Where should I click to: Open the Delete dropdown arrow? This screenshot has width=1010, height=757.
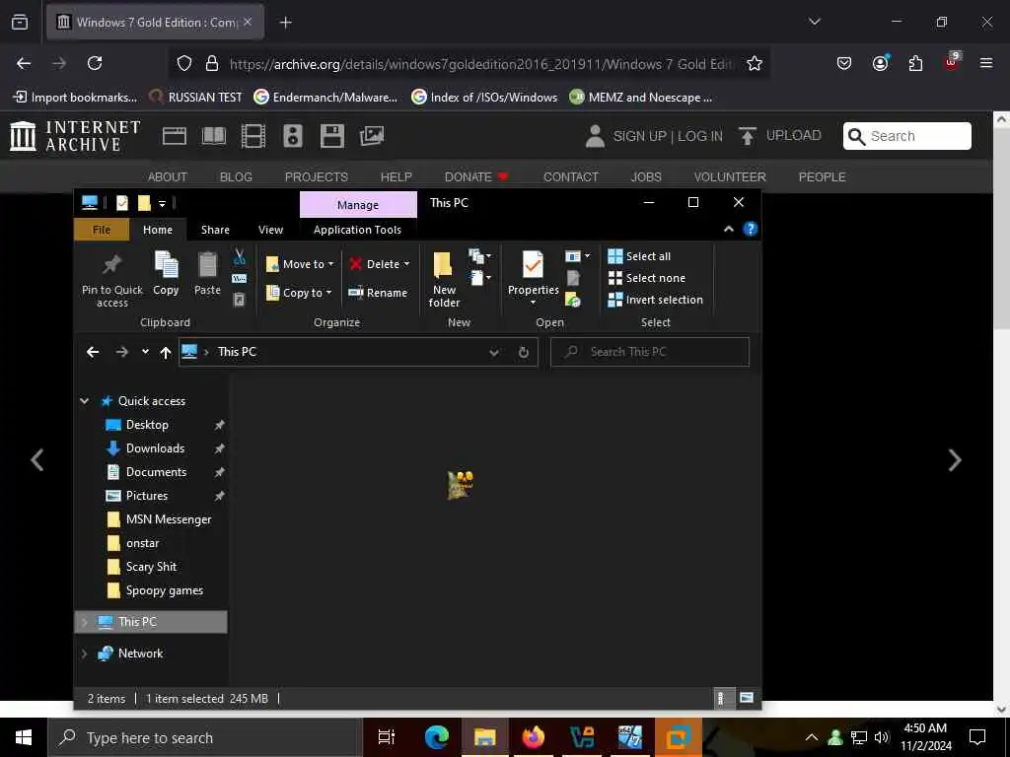(x=407, y=264)
